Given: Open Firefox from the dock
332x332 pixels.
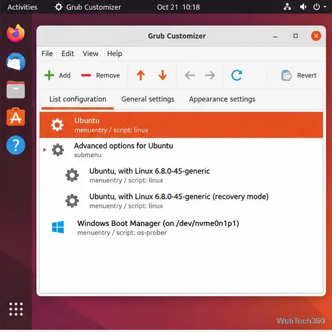Looking at the screenshot, I should pyautogui.click(x=15, y=34).
